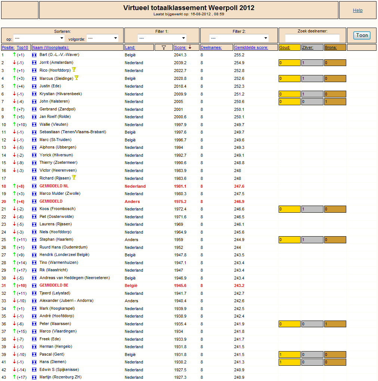Open the 'volgorde' sort order dropdown
Screen dimensions: 378x381
coord(102,38)
